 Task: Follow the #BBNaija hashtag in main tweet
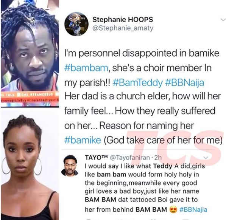184,83
